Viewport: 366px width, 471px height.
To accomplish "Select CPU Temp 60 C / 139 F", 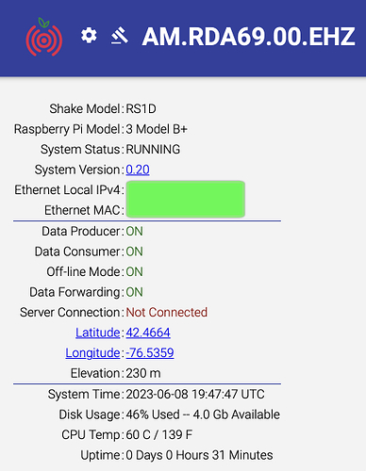I will click(159, 435).
